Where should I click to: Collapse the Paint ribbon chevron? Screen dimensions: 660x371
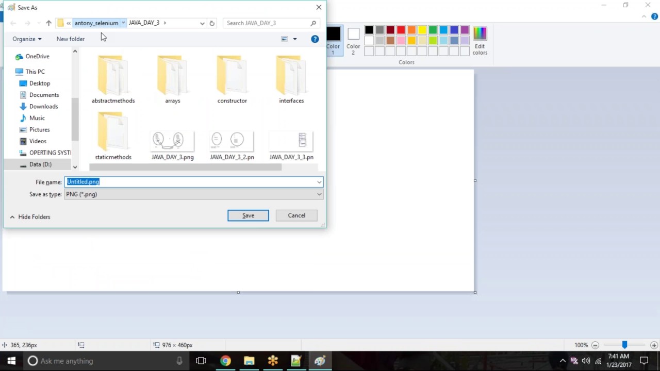(644, 16)
